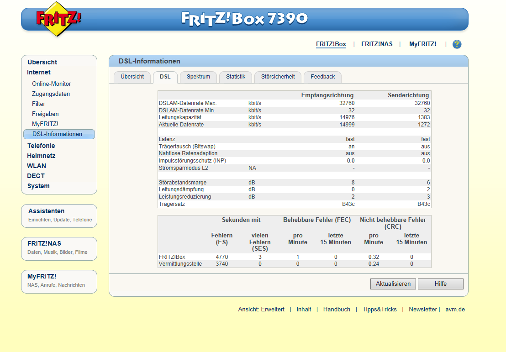Image resolution: width=506 pixels, height=352 pixels.
Task: Select the DSL tab
Action: 165,77
